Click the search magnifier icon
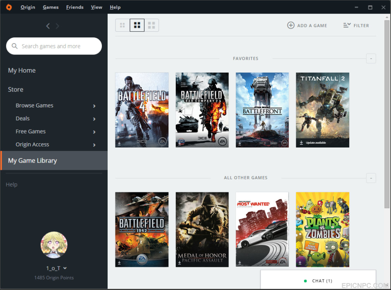The width and height of the screenshot is (391, 290). [15, 46]
